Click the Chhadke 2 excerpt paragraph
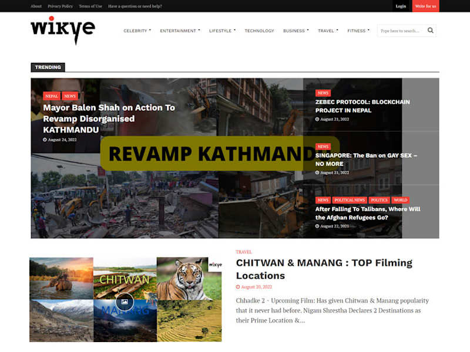 332,310
